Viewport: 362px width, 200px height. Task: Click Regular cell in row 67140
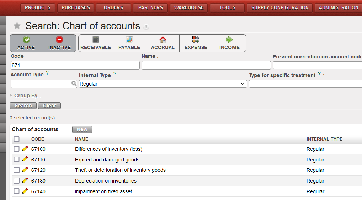click(x=315, y=191)
